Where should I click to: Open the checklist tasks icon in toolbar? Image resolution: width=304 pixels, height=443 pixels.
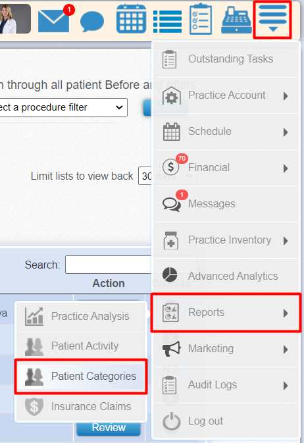tap(201, 19)
